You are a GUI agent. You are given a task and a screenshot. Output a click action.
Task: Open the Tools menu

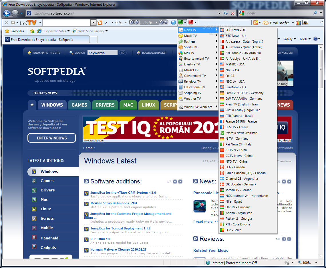305,39
